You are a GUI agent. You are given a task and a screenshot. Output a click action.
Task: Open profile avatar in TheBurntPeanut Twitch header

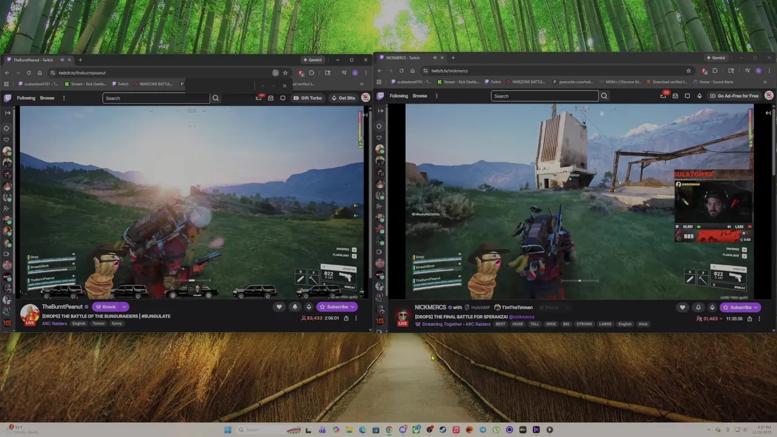pos(365,98)
